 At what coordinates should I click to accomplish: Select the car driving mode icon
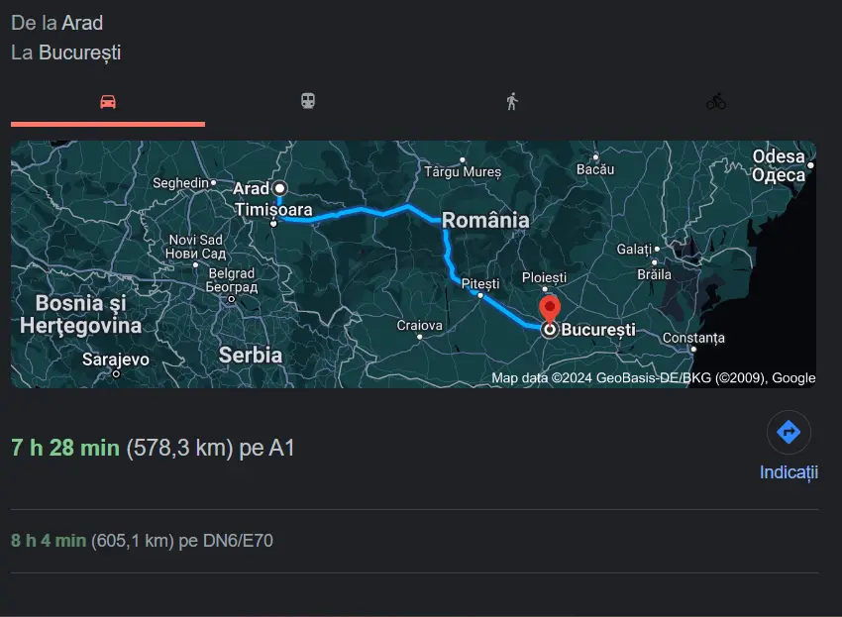click(x=108, y=101)
